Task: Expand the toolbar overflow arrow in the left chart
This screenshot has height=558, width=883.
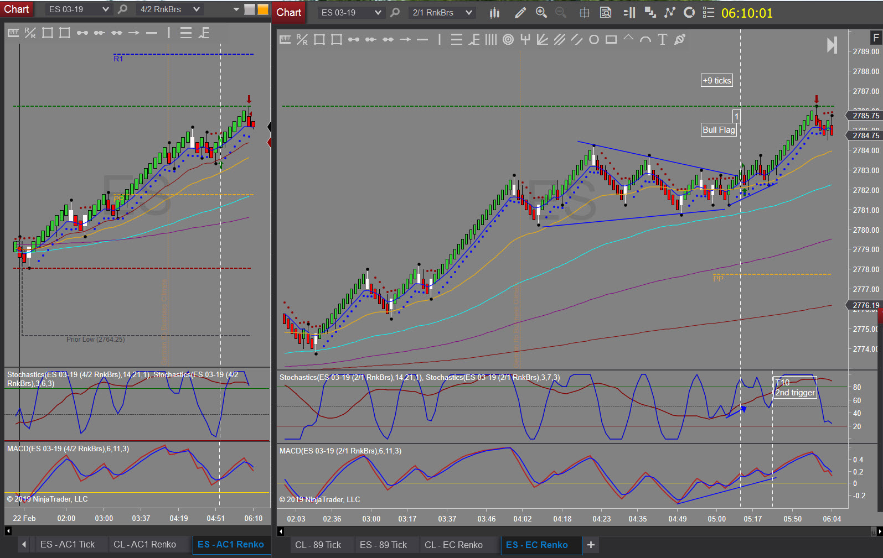Action: click(236, 9)
